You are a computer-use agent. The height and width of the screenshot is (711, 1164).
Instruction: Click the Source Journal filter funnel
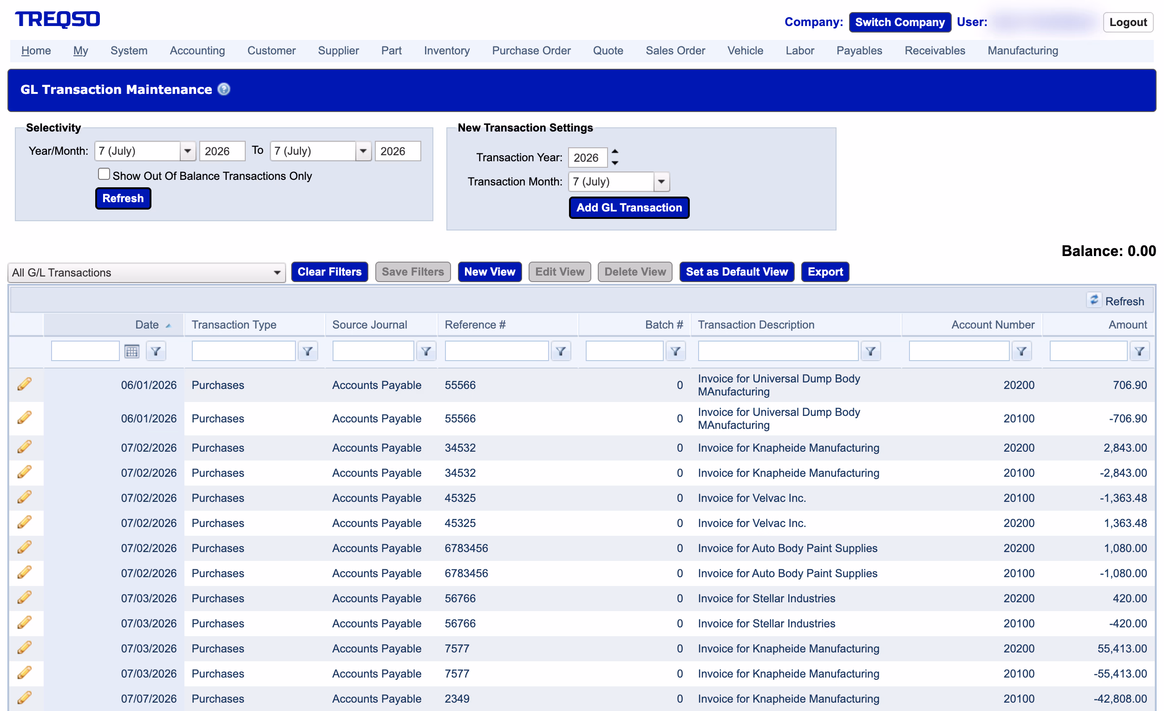[426, 351]
